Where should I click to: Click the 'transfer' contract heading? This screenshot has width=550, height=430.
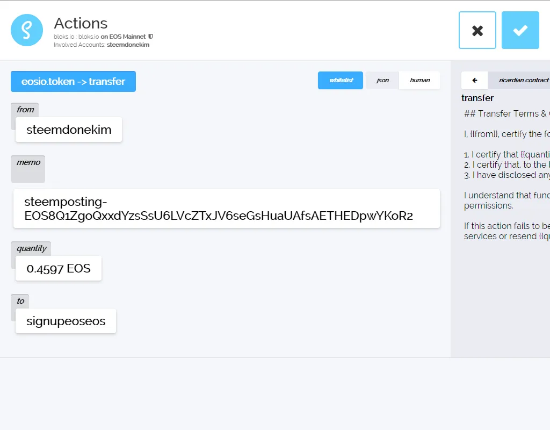coord(477,98)
